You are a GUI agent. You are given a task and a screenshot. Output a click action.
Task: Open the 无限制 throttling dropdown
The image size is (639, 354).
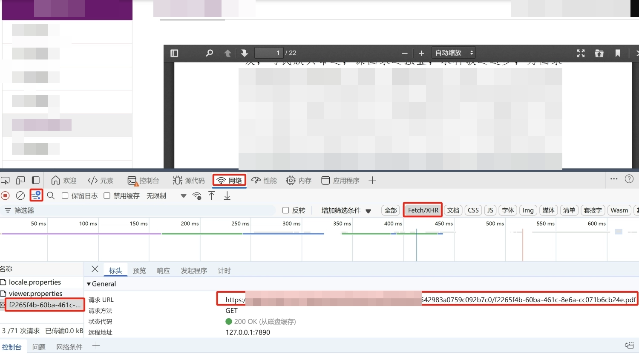click(x=156, y=195)
